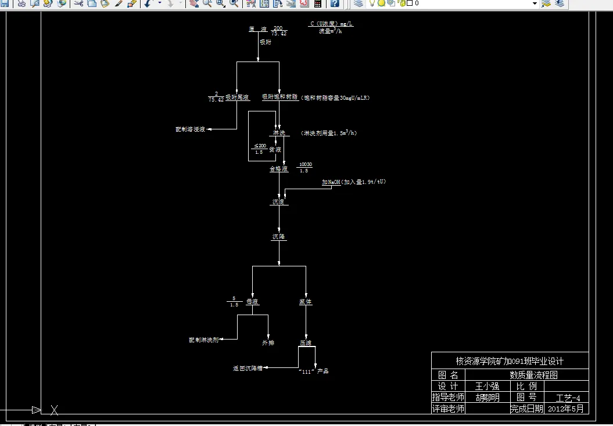Click the Publish icon
The height and width of the screenshot is (426, 613).
pyautogui.click(x=48, y=3)
